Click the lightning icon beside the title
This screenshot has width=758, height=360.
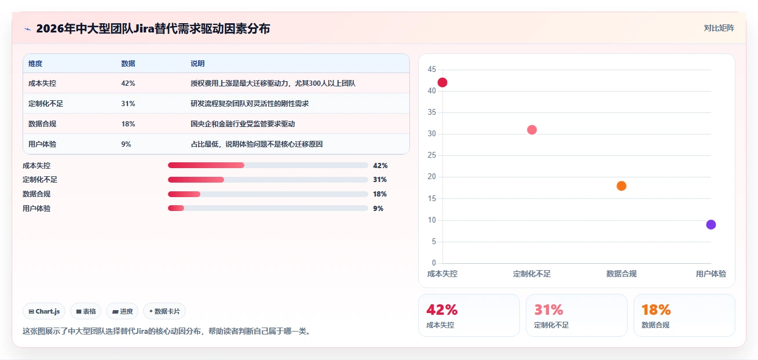[27, 29]
